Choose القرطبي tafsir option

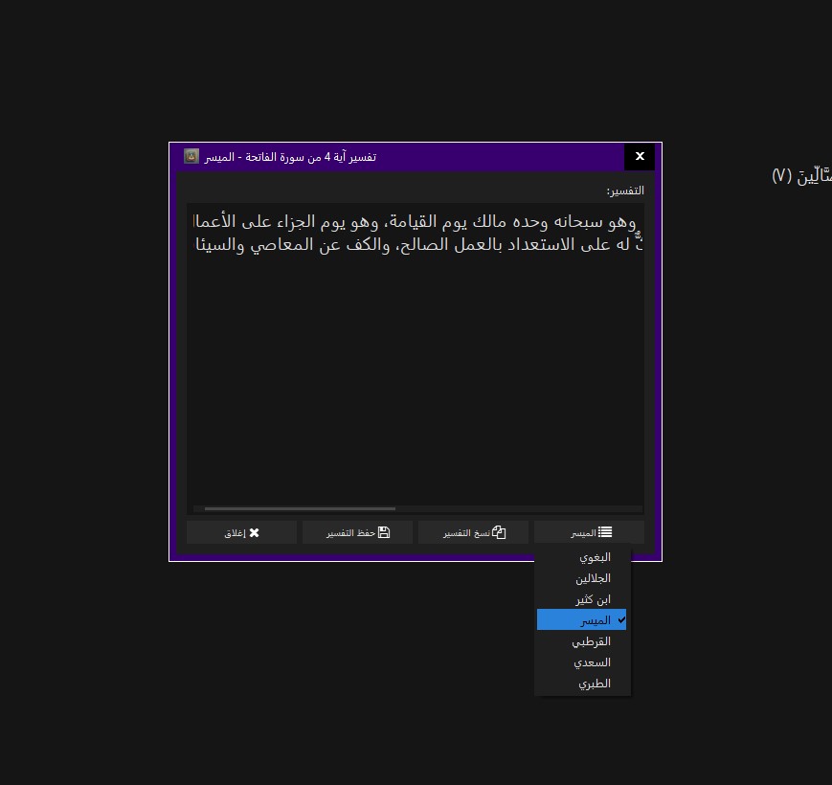pyautogui.click(x=581, y=641)
